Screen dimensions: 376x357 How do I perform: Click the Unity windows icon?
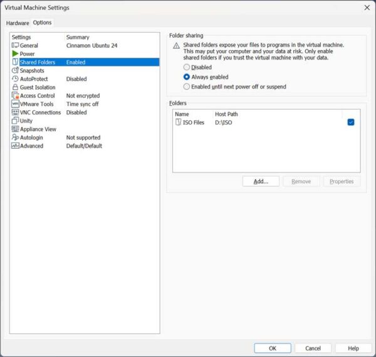15,120
